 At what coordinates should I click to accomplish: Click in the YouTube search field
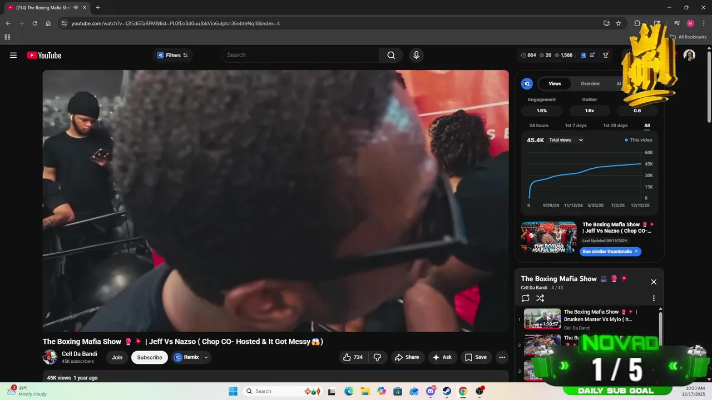(x=300, y=55)
